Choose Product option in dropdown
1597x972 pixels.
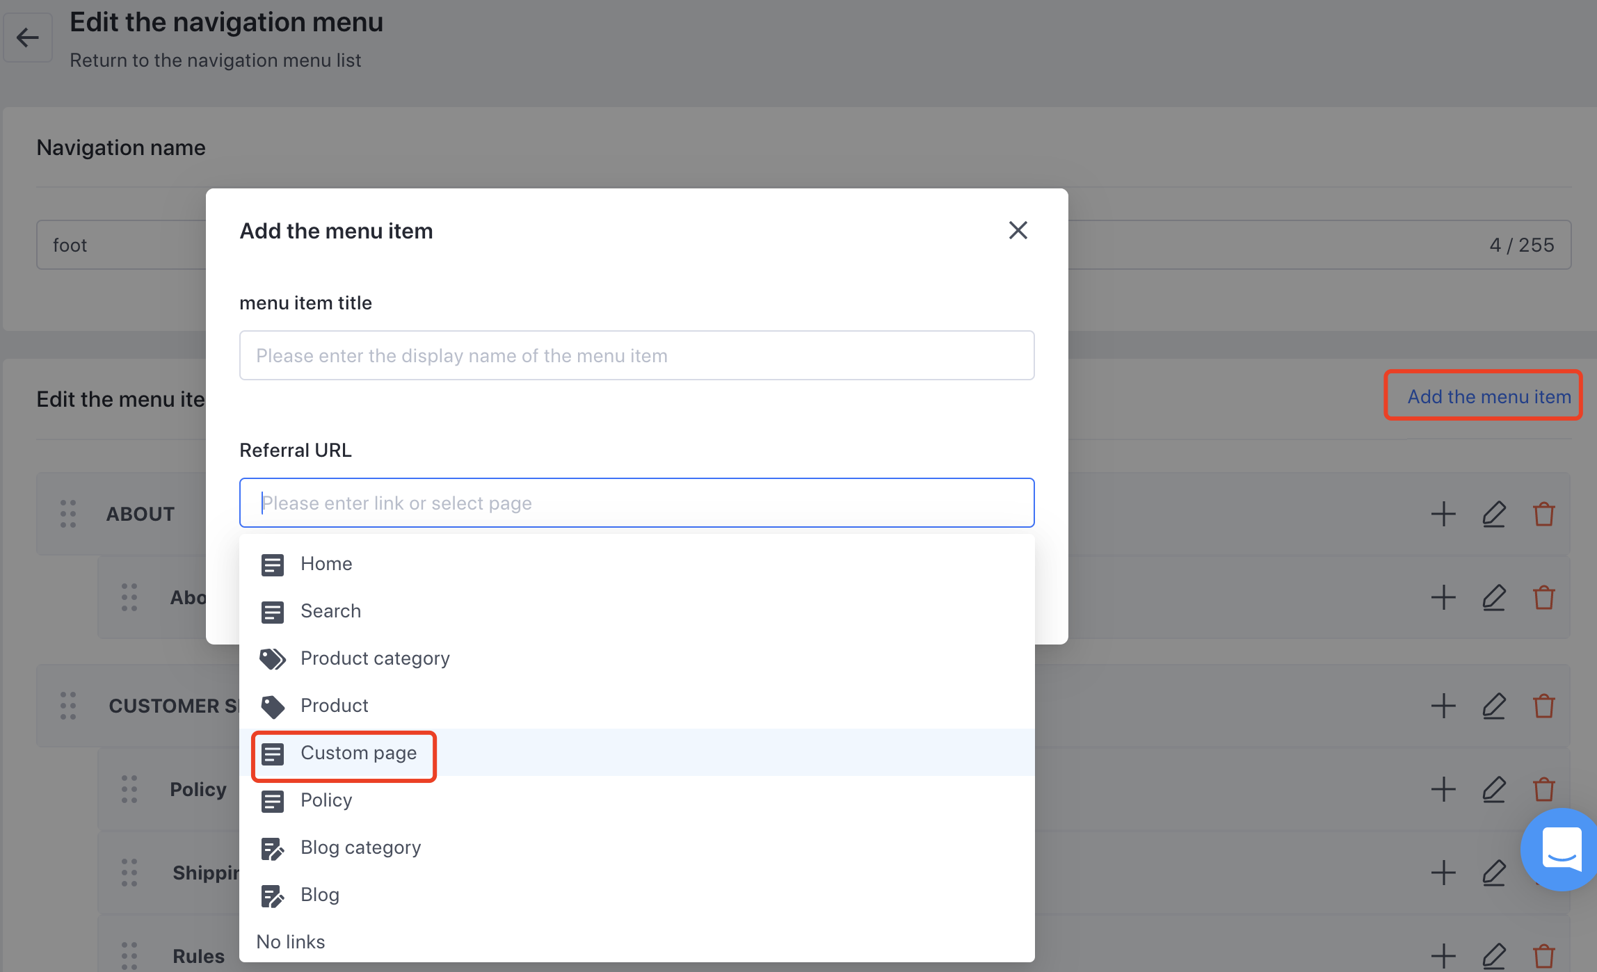[x=334, y=706]
